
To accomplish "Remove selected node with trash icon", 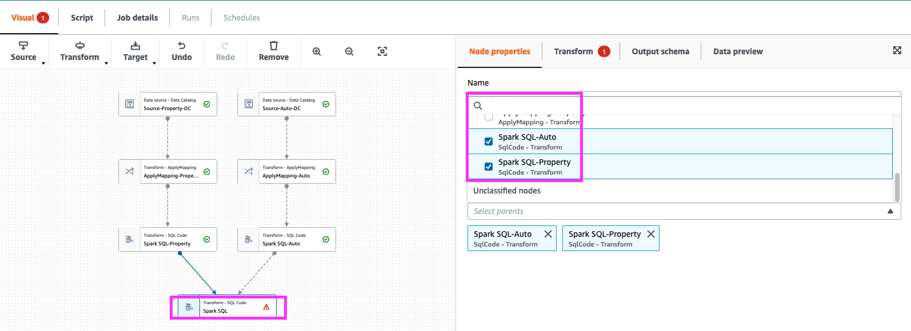I will 274,51.
